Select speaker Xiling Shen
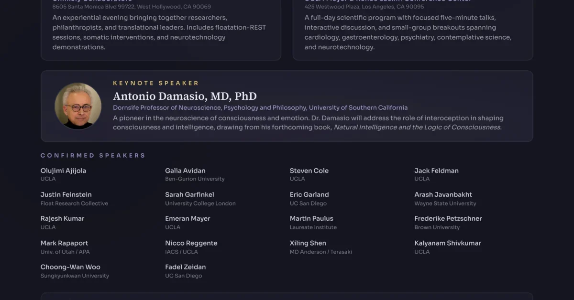 (308, 243)
